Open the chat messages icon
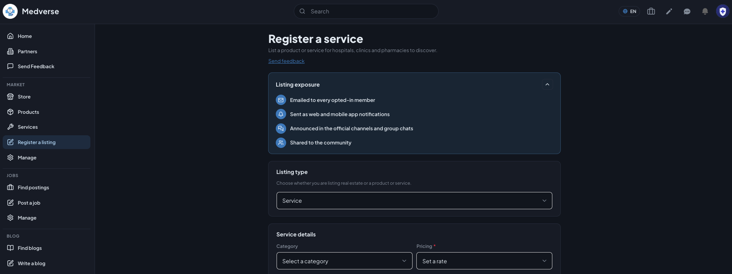The image size is (732, 274). click(x=687, y=11)
